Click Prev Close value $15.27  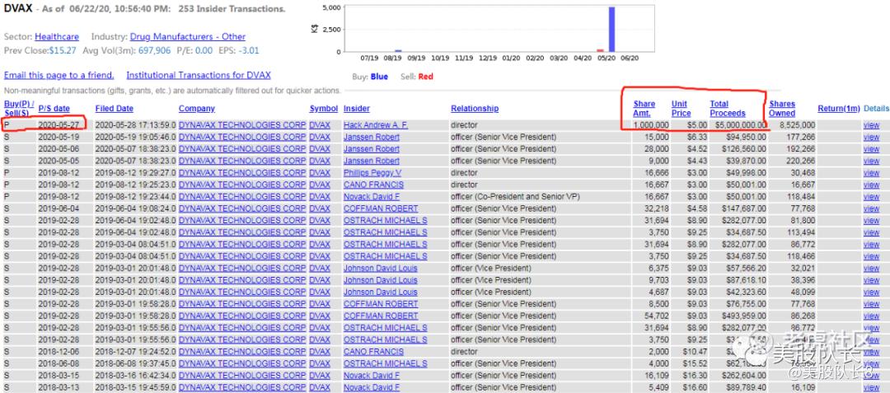point(63,50)
